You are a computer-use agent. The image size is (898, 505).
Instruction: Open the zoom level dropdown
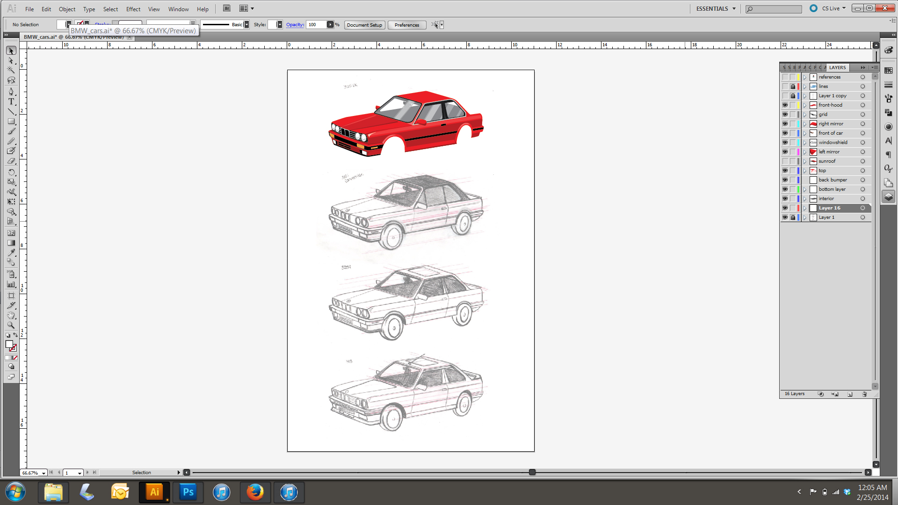point(43,473)
